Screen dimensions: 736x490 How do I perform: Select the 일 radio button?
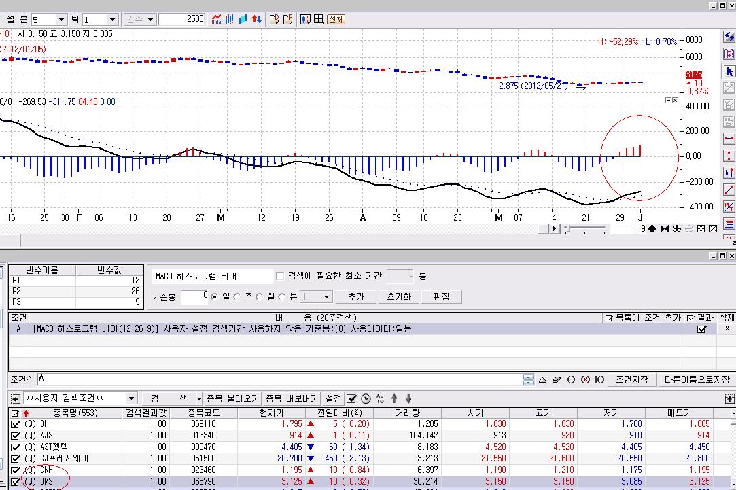pos(215,297)
